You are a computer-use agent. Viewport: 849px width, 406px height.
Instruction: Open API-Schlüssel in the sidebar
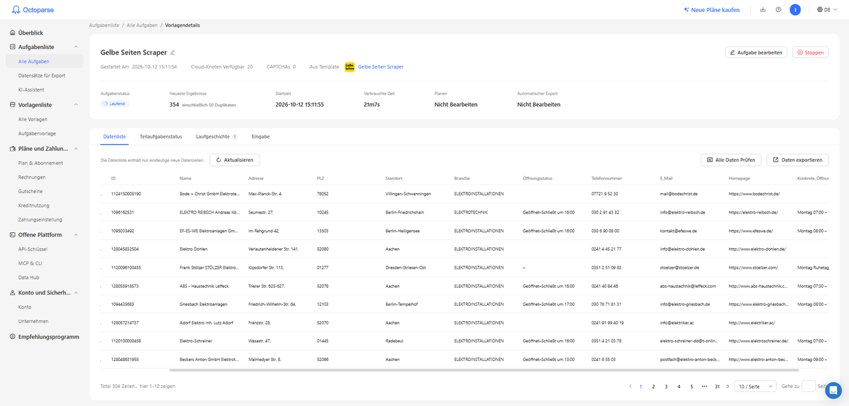(x=33, y=249)
